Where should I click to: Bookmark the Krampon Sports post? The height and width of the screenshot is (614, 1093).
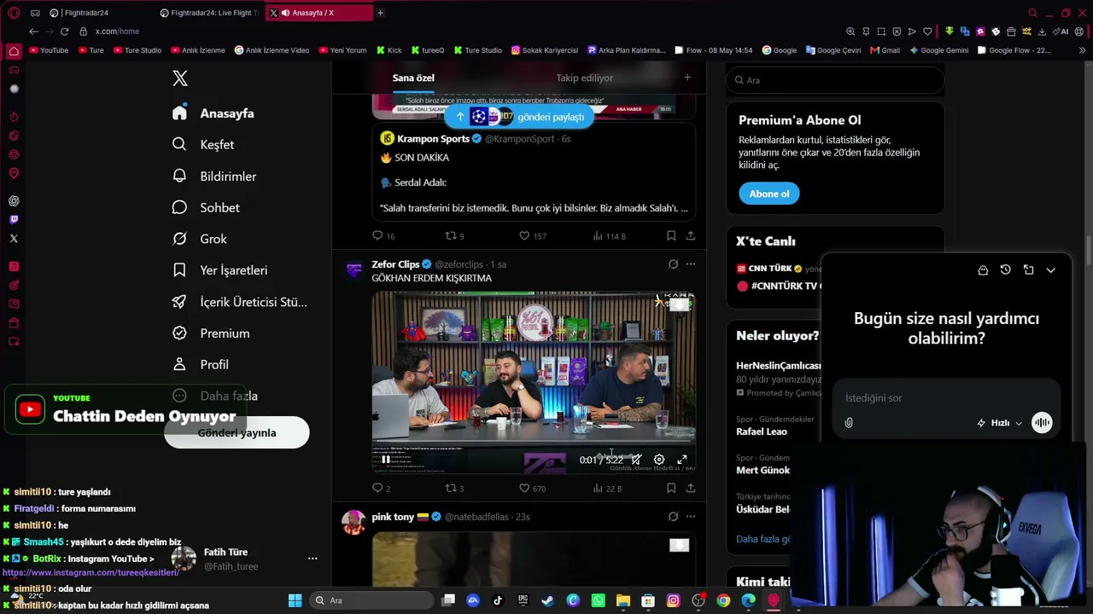[x=671, y=235]
